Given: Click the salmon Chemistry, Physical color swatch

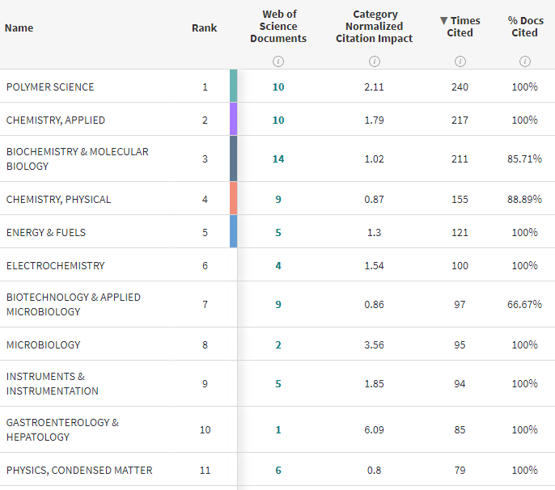Looking at the screenshot, I should [233, 199].
